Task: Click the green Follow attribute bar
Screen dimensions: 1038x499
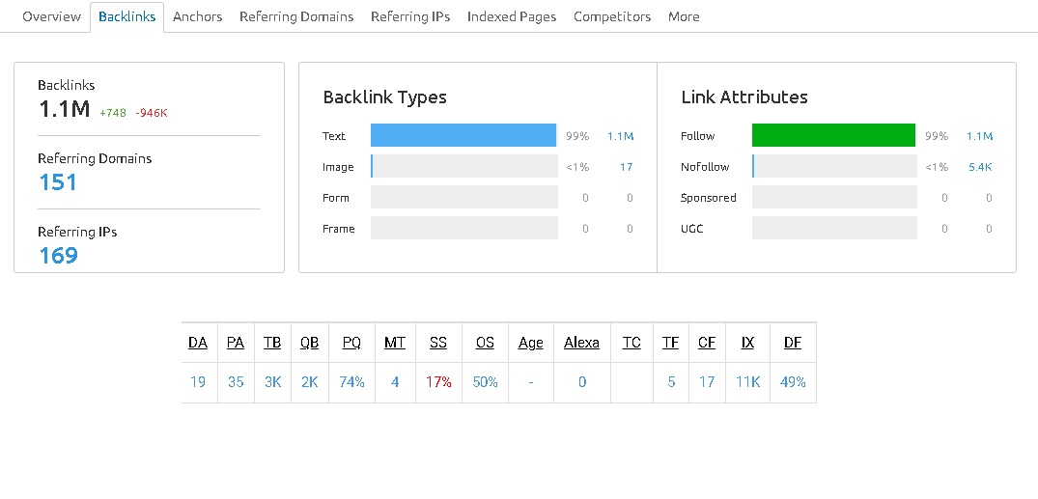Action: (833, 135)
